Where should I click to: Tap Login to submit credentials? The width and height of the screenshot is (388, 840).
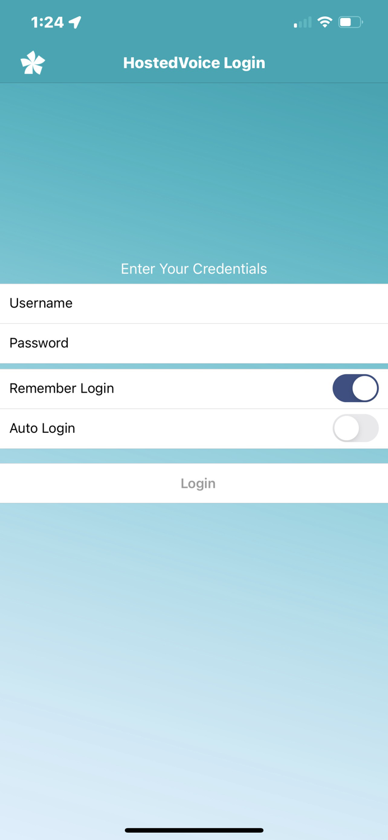[x=198, y=483]
